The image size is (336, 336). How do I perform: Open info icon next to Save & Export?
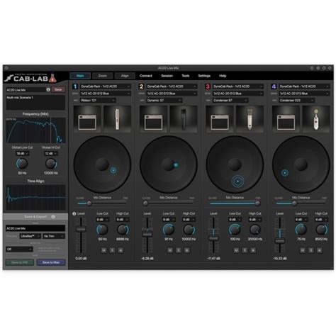coord(53,217)
